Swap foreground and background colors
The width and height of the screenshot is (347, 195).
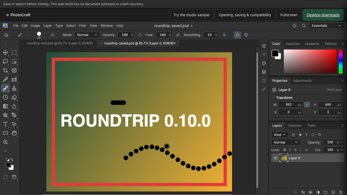click(12, 160)
